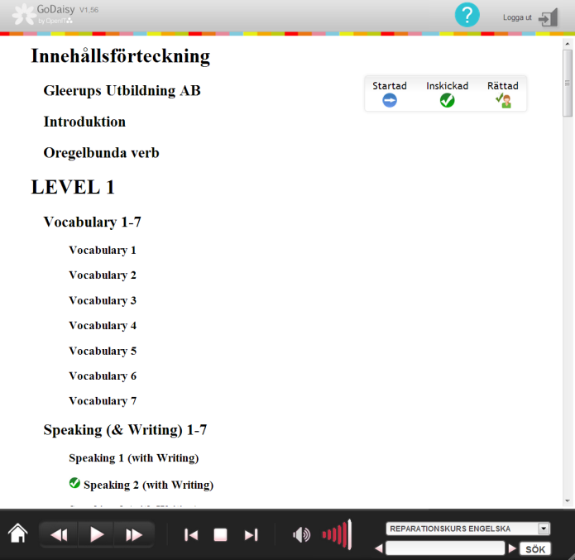
Task: Fast forward with the double-right arrow button
Action: tap(134, 535)
